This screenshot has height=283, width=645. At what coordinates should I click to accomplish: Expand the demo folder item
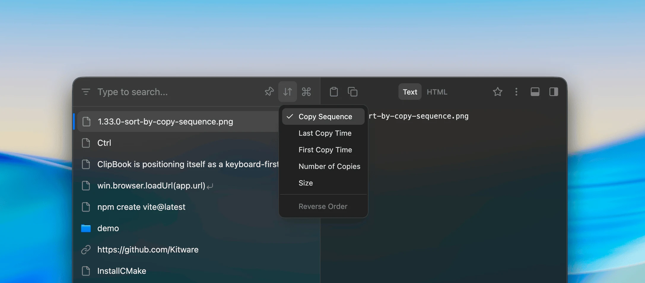pyautogui.click(x=108, y=228)
